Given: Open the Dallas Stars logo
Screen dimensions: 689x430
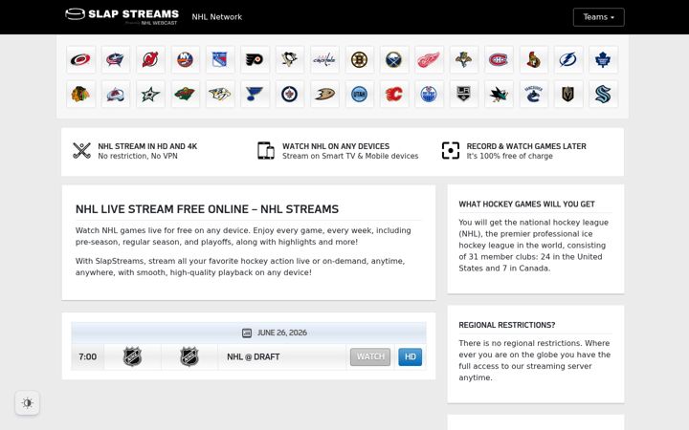Looking at the screenshot, I should (x=150, y=94).
